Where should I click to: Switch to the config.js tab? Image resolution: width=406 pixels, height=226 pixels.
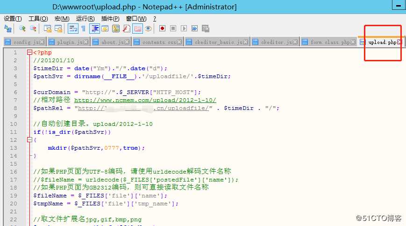(25, 42)
